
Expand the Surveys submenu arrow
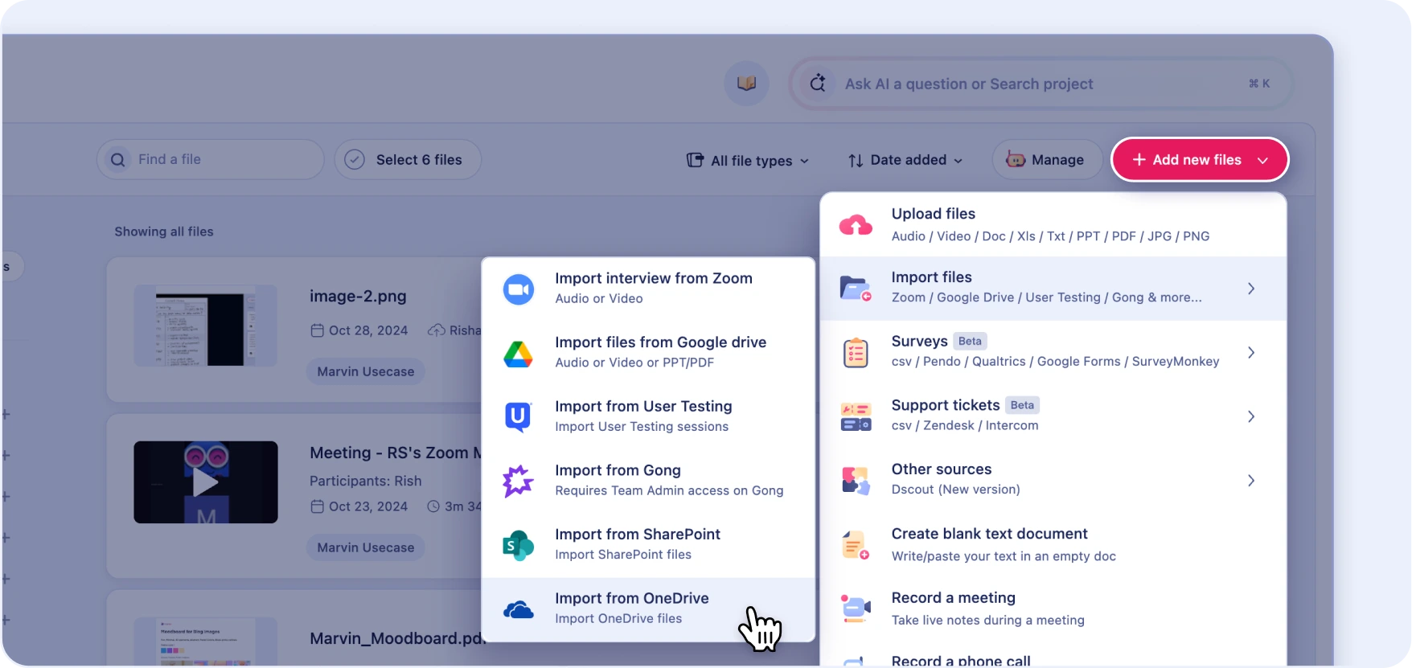[1251, 352]
